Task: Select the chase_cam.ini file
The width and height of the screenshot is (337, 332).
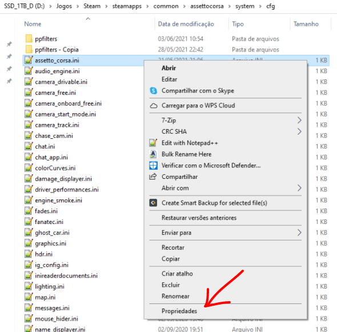Action: 54,135
